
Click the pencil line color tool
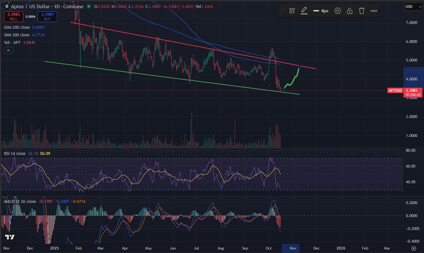coord(304,10)
